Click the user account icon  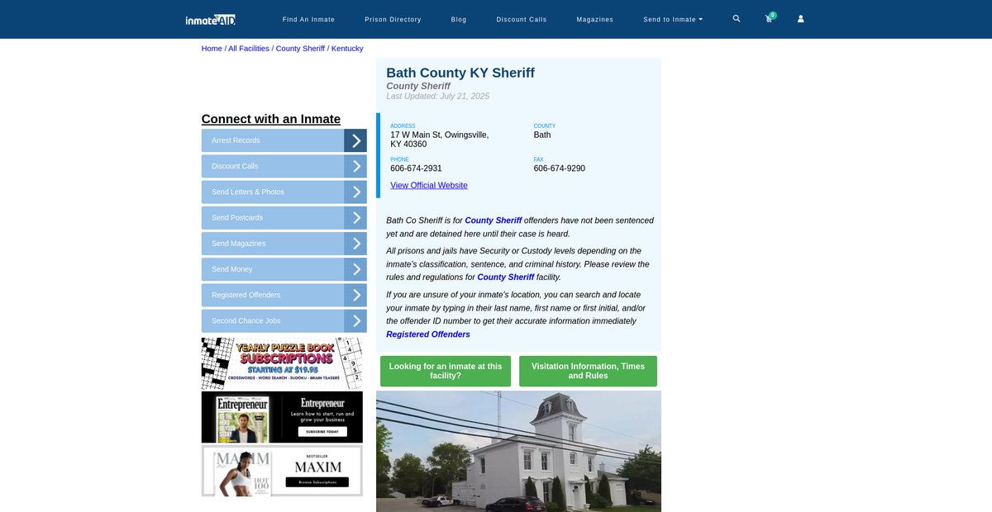pyautogui.click(x=800, y=19)
